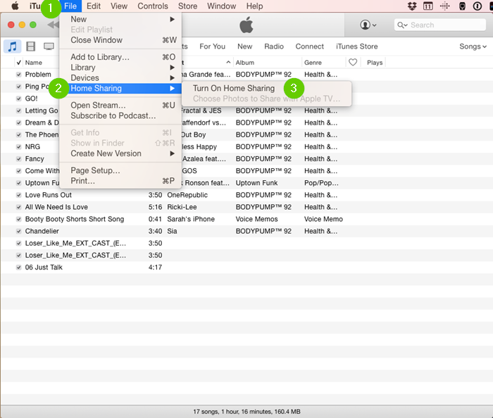This screenshot has height=418, width=493.
Task: Open the Controls menu
Action: (x=153, y=6)
